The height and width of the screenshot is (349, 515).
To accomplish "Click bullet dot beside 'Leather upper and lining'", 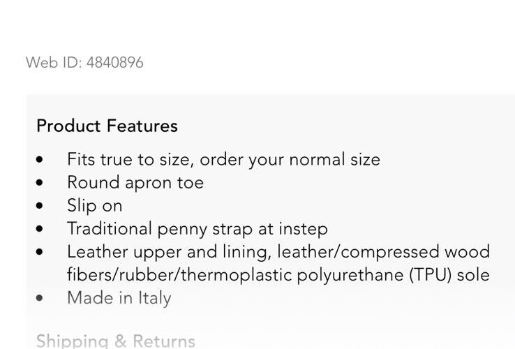I will point(39,252).
